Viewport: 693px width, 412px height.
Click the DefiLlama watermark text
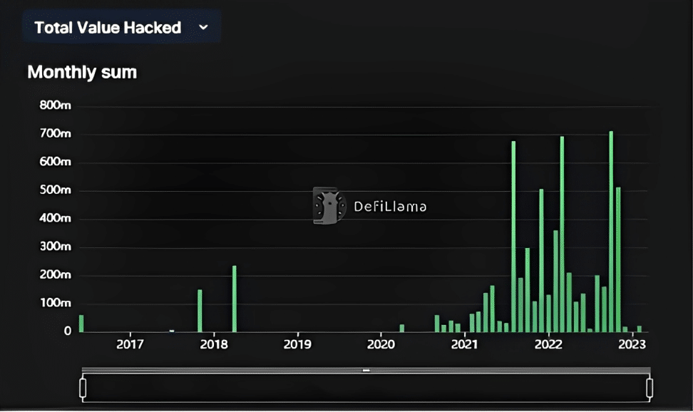(x=390, y=207)
